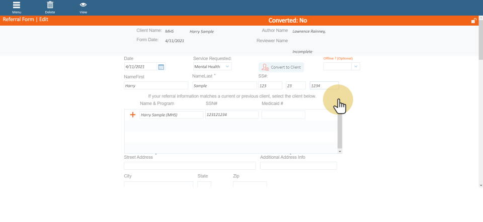Open the Offline optional dropdown
483x222 pixels.
click(342, 66)
